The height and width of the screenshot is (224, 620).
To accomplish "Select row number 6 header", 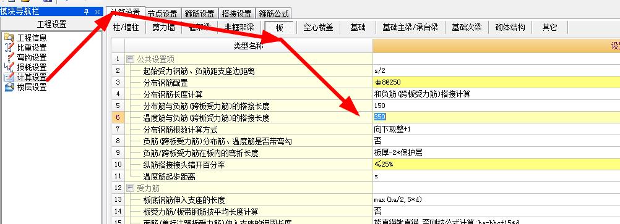I will tap(118, 117).
